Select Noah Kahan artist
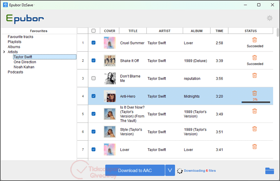This screenshot has width=280, height=181. pos(24,67)
